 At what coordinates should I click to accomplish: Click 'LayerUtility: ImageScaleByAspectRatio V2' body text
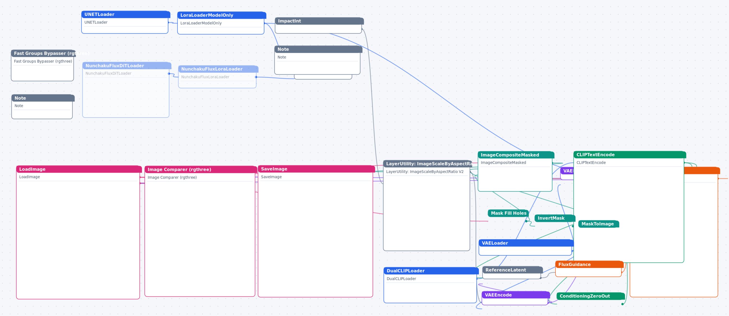(x=425, y=172)
